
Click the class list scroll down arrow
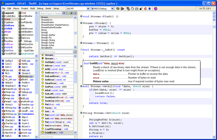[x=75, y=47]
